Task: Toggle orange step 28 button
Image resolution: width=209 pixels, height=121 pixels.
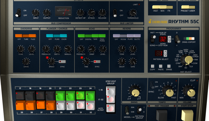Action: [51, 105]
